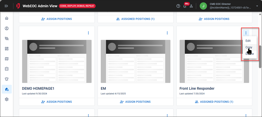
Task: Click the EM homepage preview thumbnail
Action: tap(135, 61)
